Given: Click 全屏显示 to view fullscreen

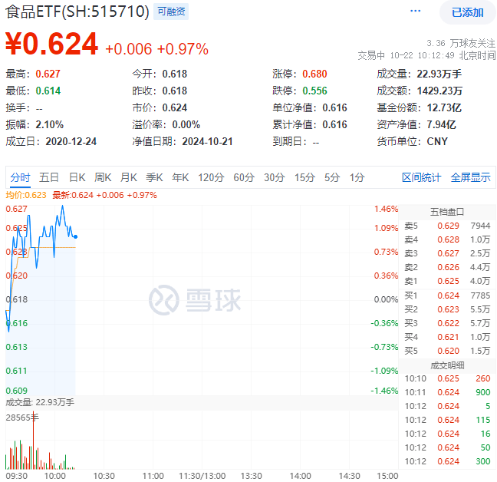Looking at the screenshot, I should [470, 177].
